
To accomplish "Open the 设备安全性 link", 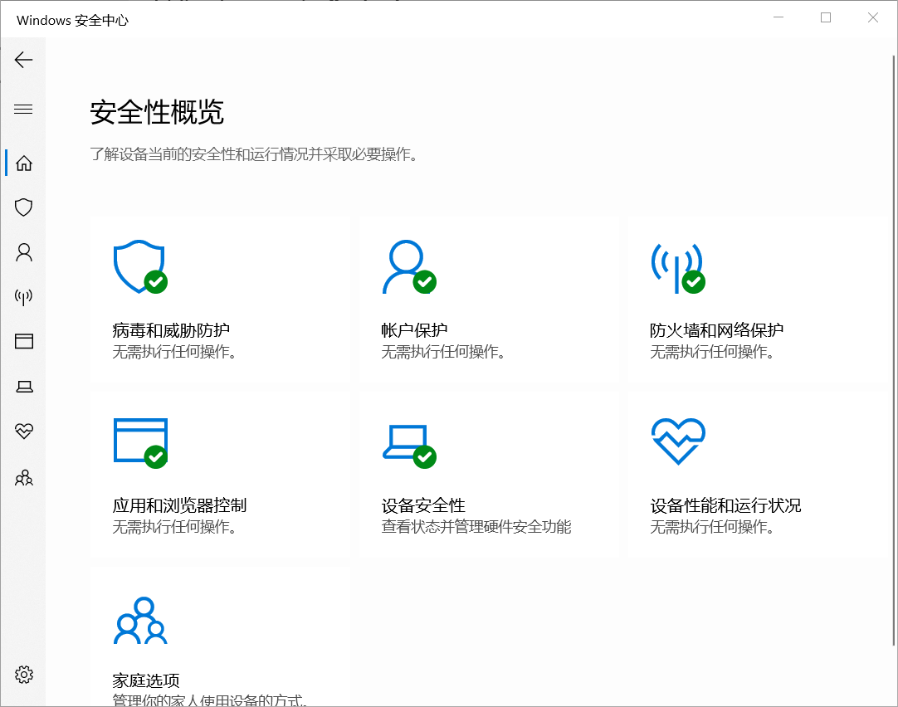I will [x=423, y=505].
